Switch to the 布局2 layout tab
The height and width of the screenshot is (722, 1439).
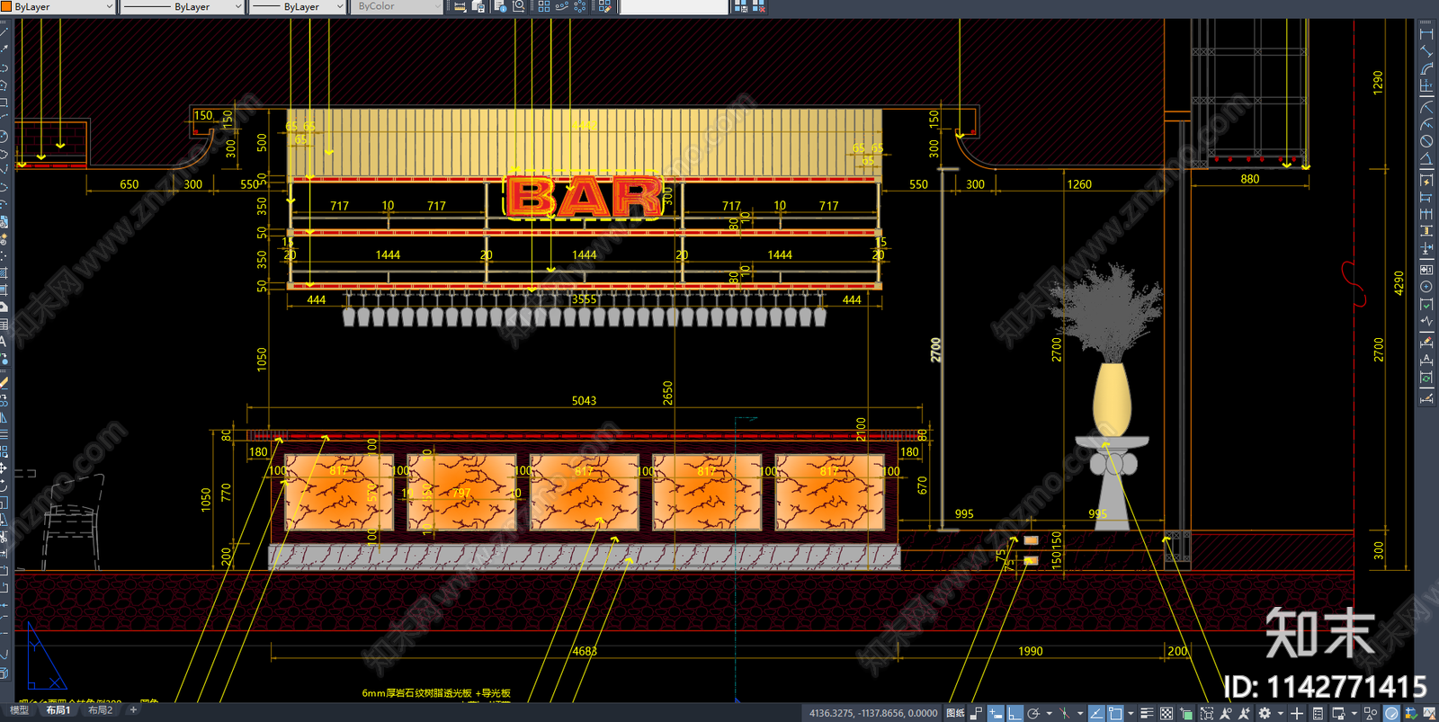point(100,710)
